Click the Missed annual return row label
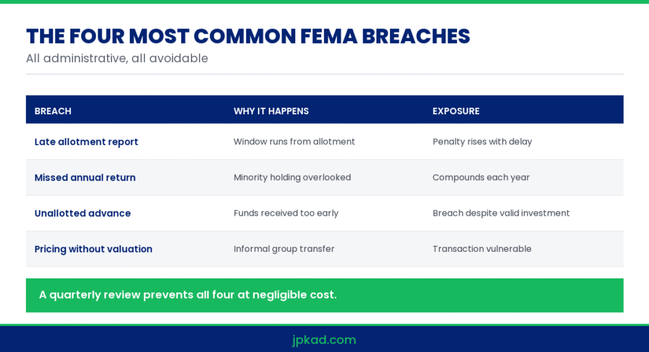Viewport: 649px width, 352px height. pyautogui.click(x=85, y=177)
